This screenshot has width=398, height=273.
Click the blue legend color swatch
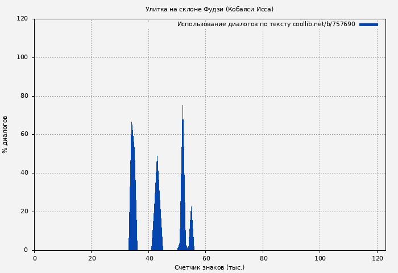tap(368, 24)
